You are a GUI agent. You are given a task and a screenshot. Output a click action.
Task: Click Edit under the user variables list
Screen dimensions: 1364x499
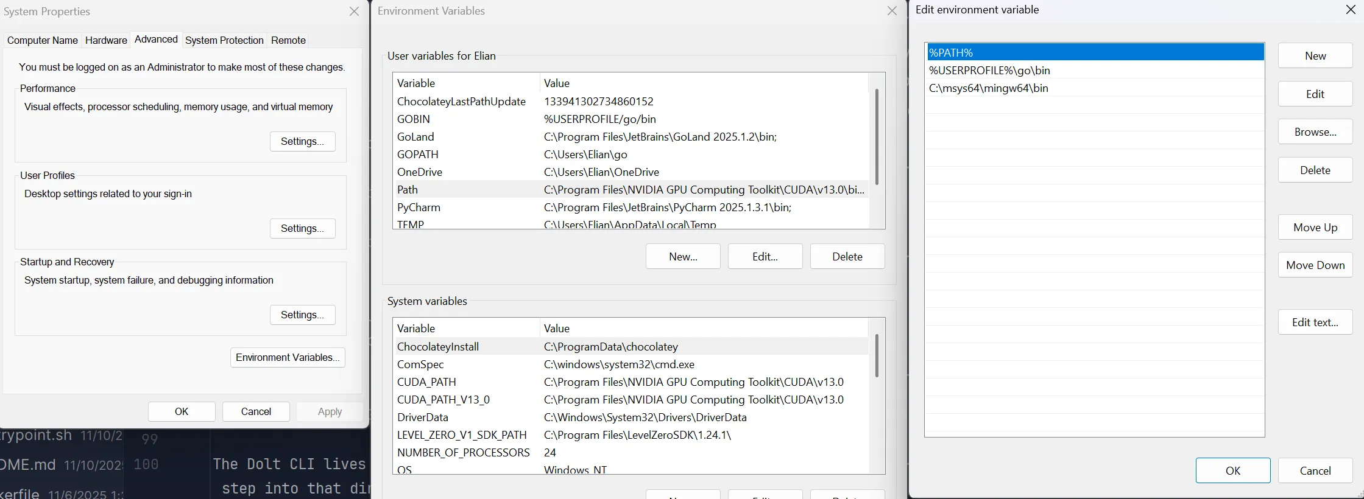click(x=765, y=256)
